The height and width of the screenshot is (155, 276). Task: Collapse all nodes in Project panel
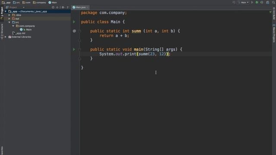(57, 7)
